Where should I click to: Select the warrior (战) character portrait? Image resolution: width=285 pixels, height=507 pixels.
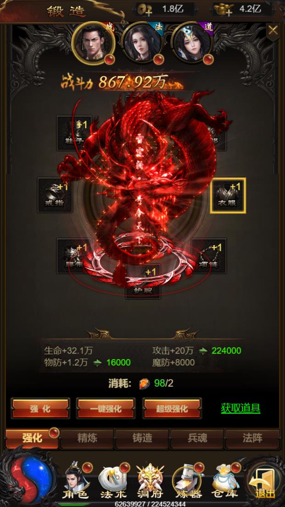click(93, 43)
